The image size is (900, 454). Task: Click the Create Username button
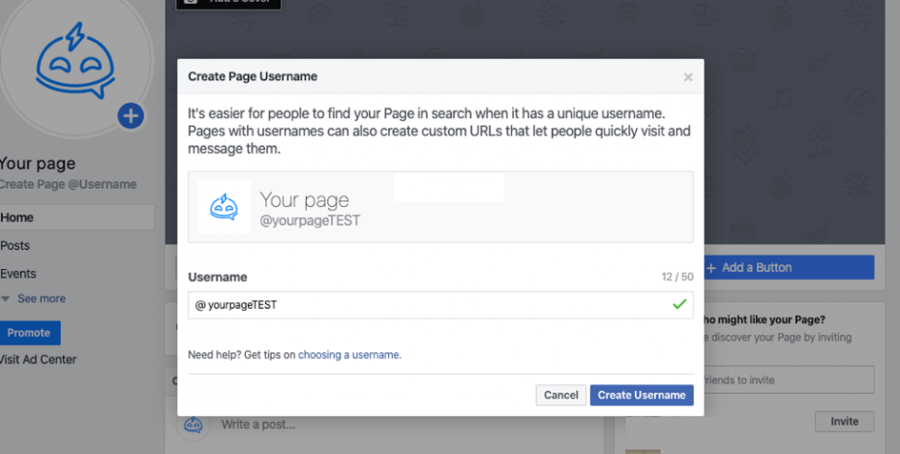[x=642, y=395]
